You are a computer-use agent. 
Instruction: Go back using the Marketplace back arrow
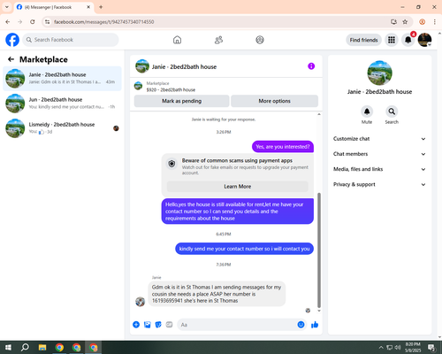pos(11,59)
